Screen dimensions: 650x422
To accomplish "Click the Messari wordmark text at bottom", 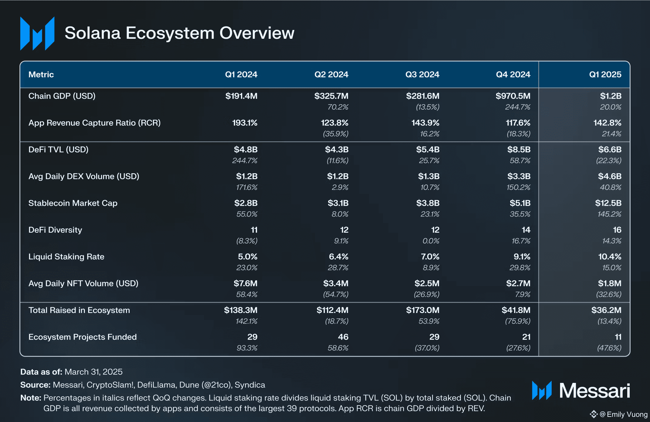I will tap(594, 390).
